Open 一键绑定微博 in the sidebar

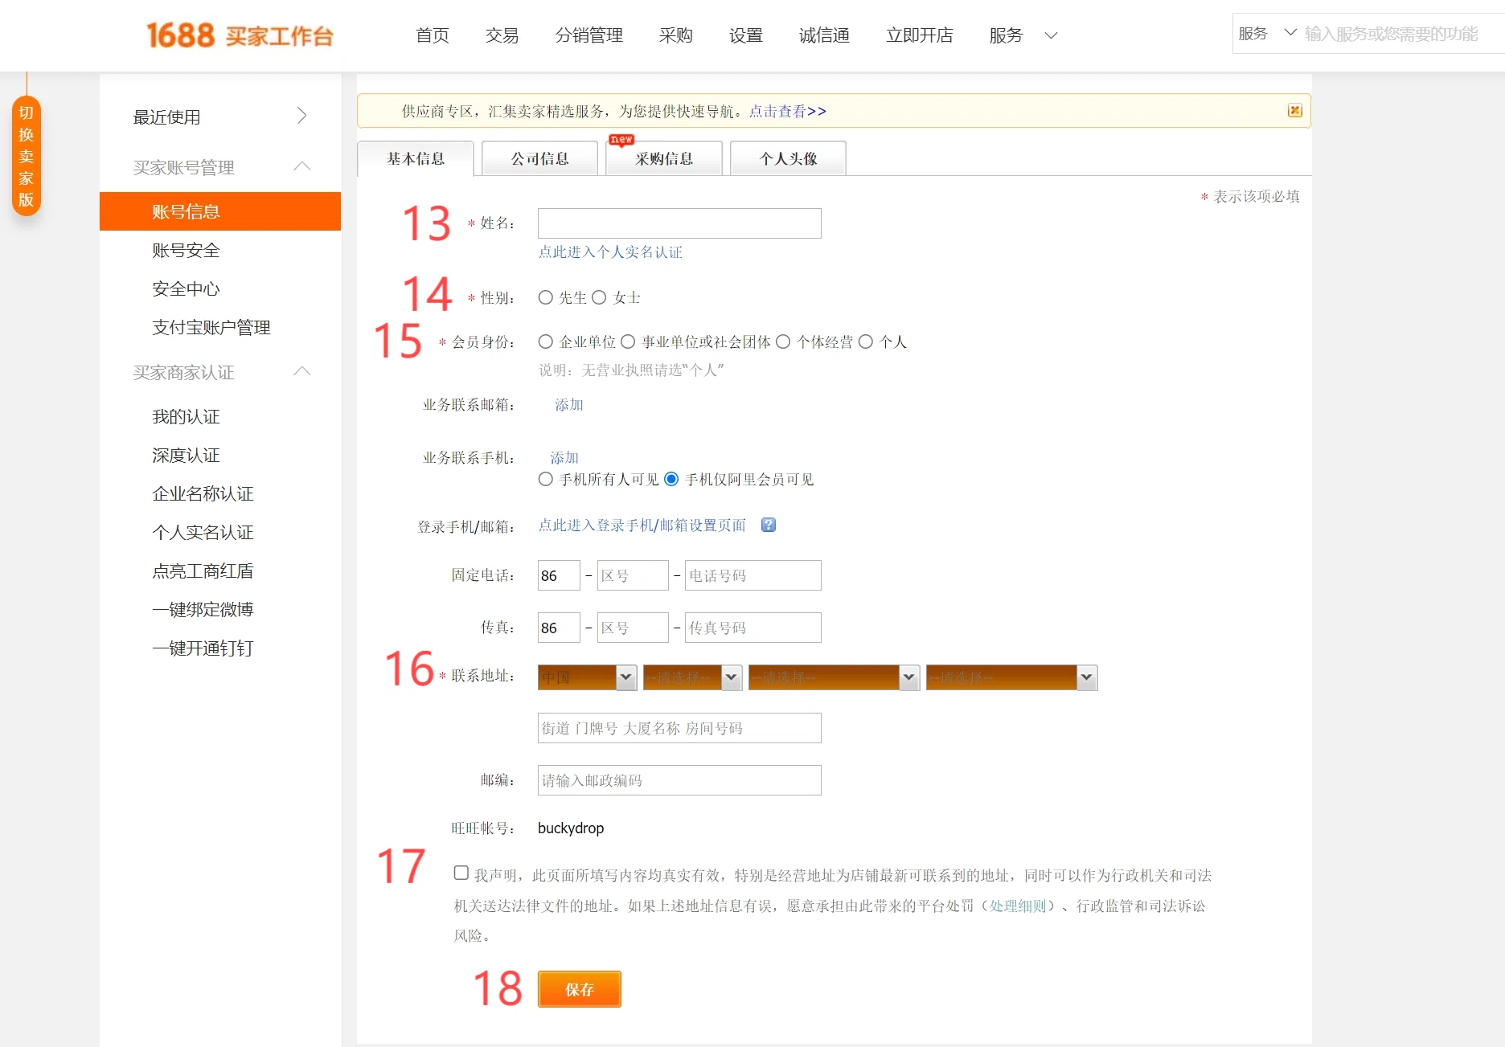coord(203,609)
